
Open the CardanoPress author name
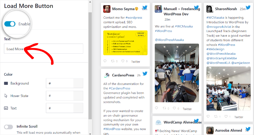[123, 75]
